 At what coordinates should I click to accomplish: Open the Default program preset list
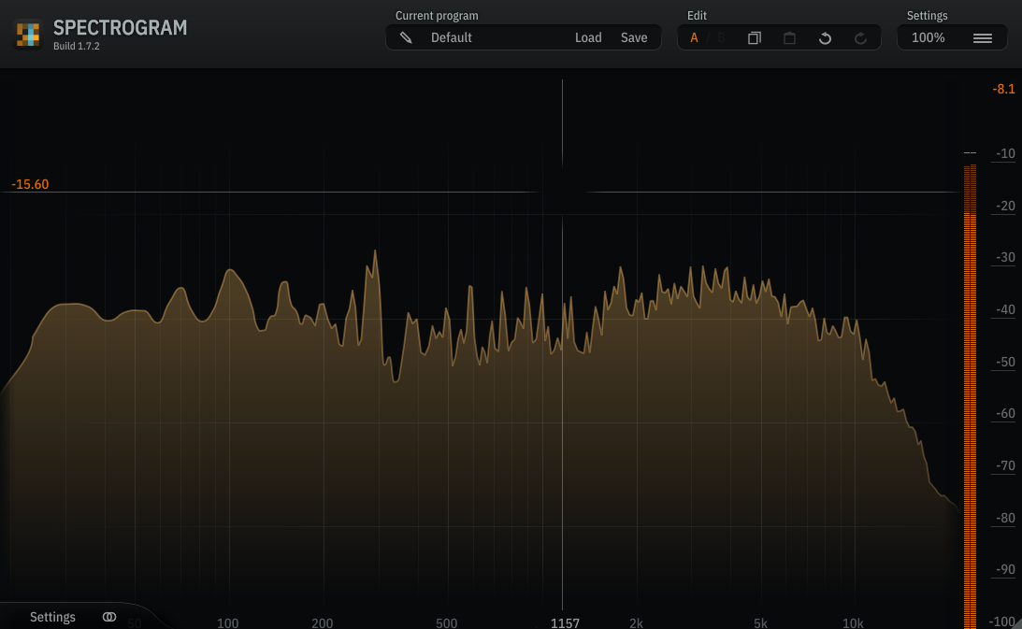[x=452, y=38]
